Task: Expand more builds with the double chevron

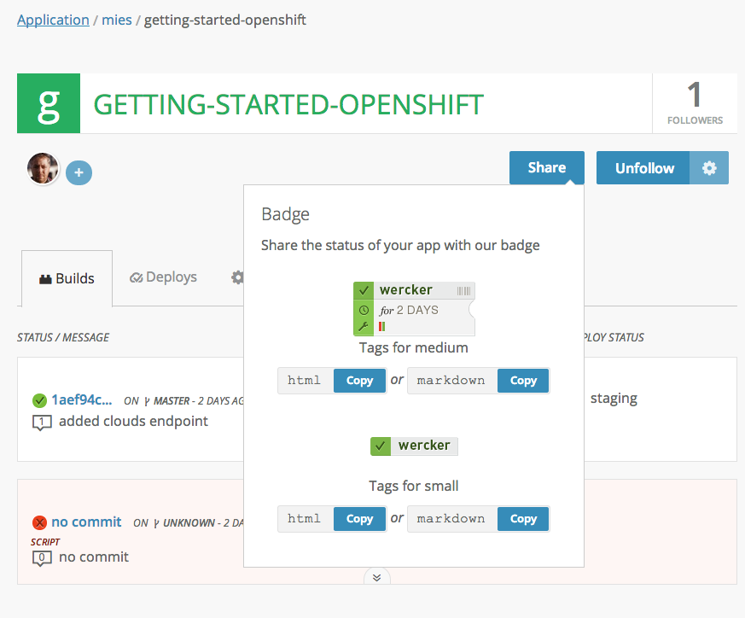Action: pyautogui.click(x=377, y=578)
